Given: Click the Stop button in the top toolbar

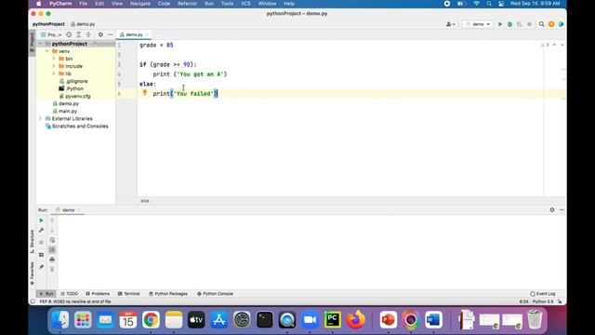Looking at the screenshot, I should pos(529,24).
